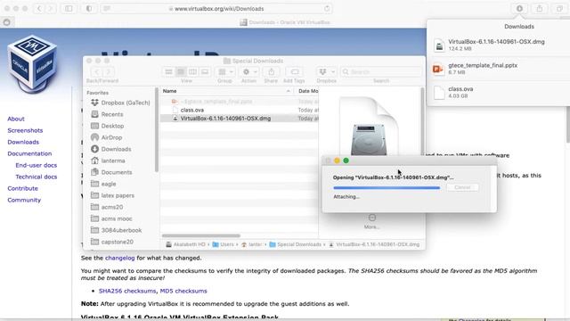Select VirtualBox dmg in Safari Downloads list
Viewport: 570px width, 321px height.
click(x=498, y=45)
